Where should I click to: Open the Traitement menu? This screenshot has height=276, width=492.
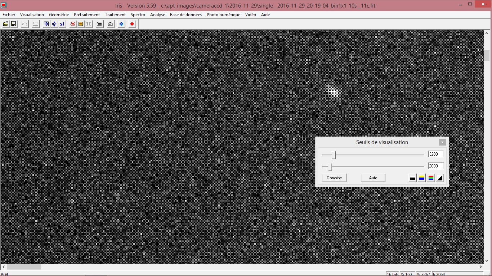115,15
